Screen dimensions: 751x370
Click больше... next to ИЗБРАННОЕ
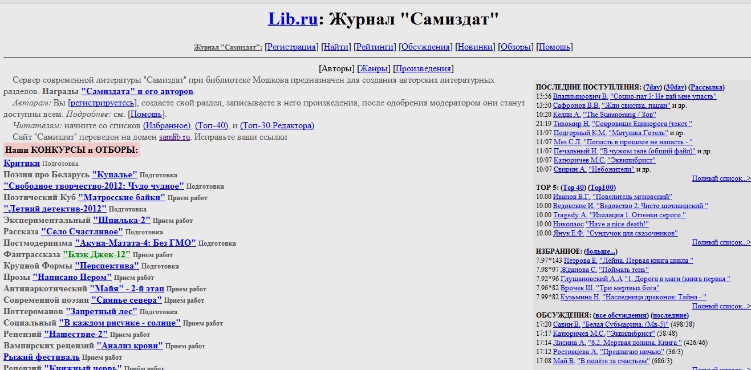point(600,251)
